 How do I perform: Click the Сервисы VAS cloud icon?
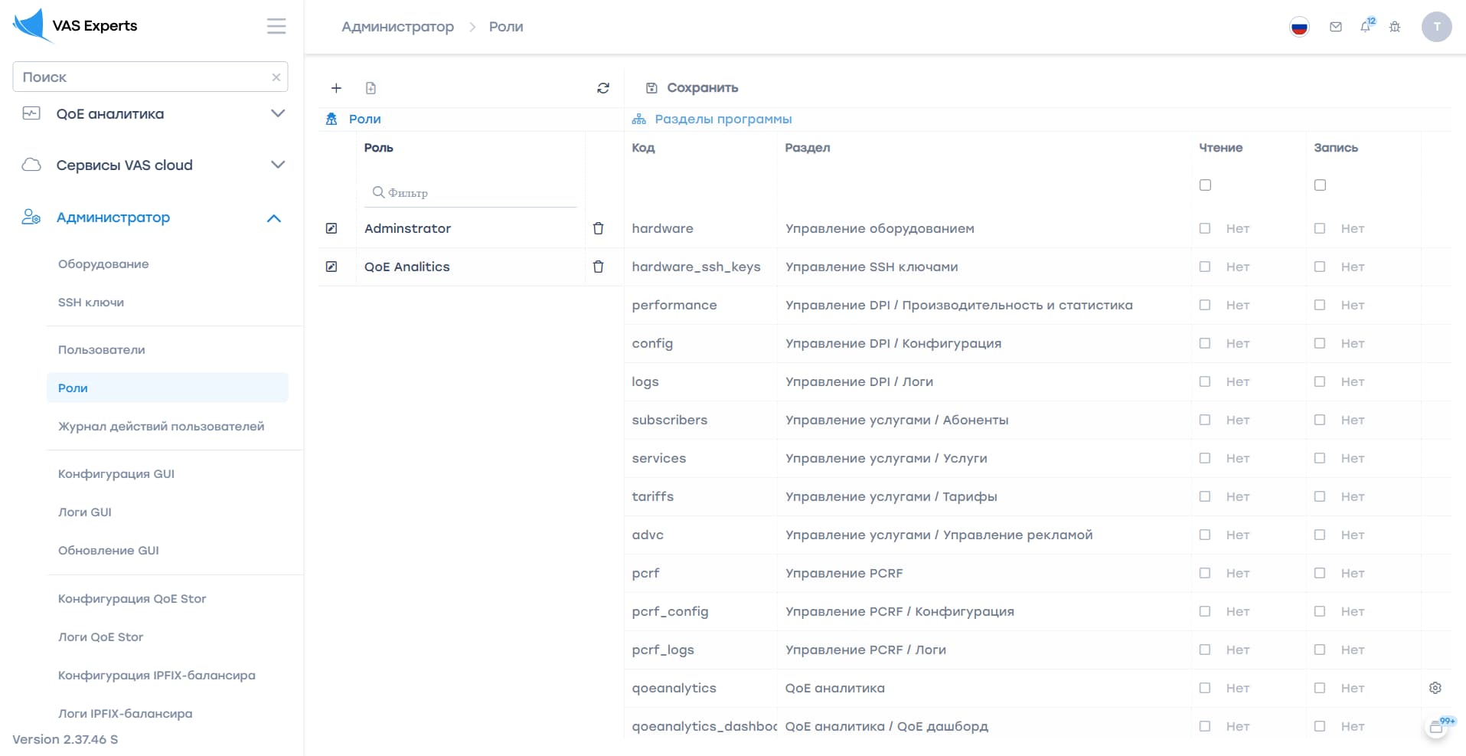tap(31, 165)
